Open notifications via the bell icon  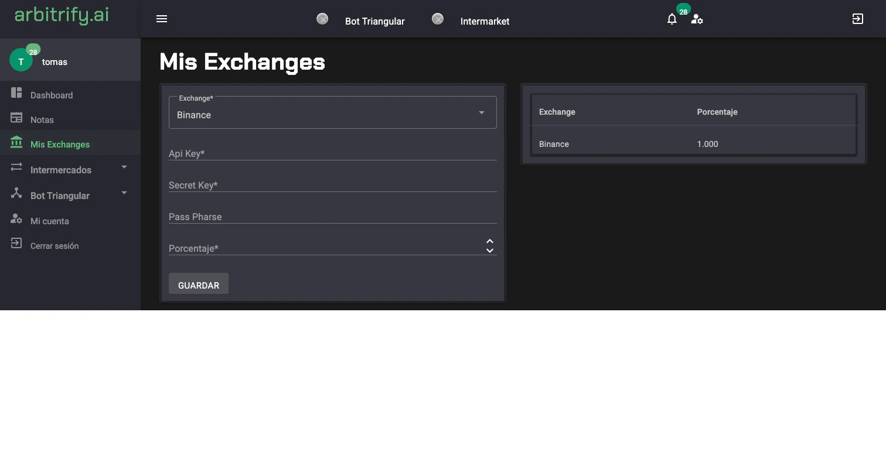(672, 19)
